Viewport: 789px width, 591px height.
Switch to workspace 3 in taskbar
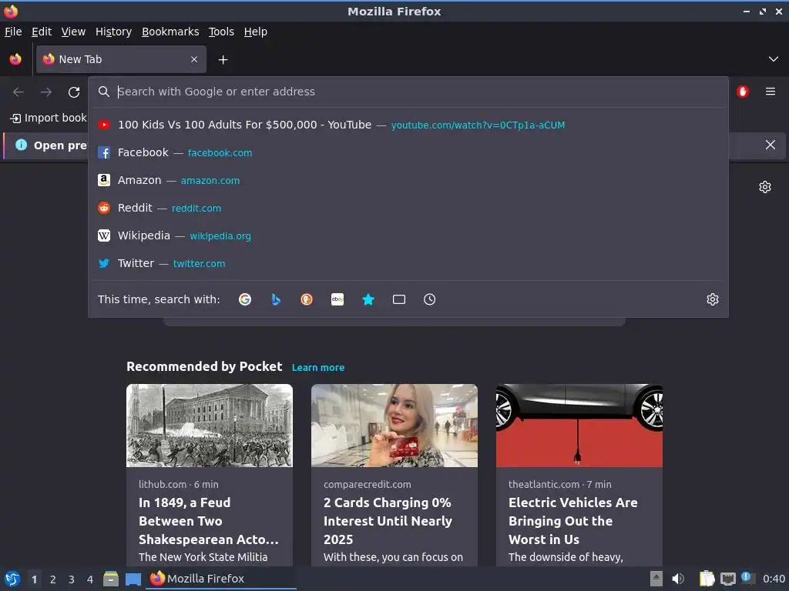(x=72, y=579)
